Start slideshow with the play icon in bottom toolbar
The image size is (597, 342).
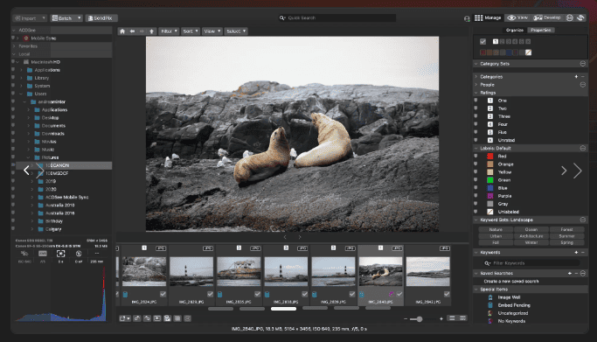[x=156, y=318]
